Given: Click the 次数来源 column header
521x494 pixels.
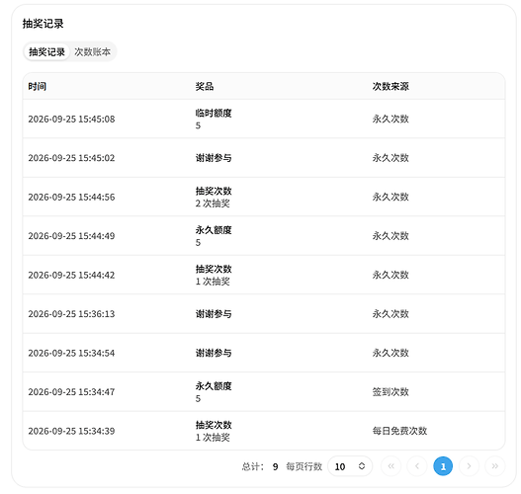Looking at the screenshot, I should pos(391,86).
